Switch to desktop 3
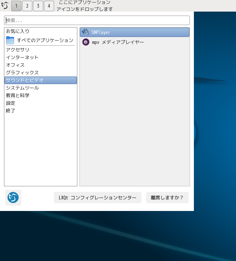 (38, 6)
